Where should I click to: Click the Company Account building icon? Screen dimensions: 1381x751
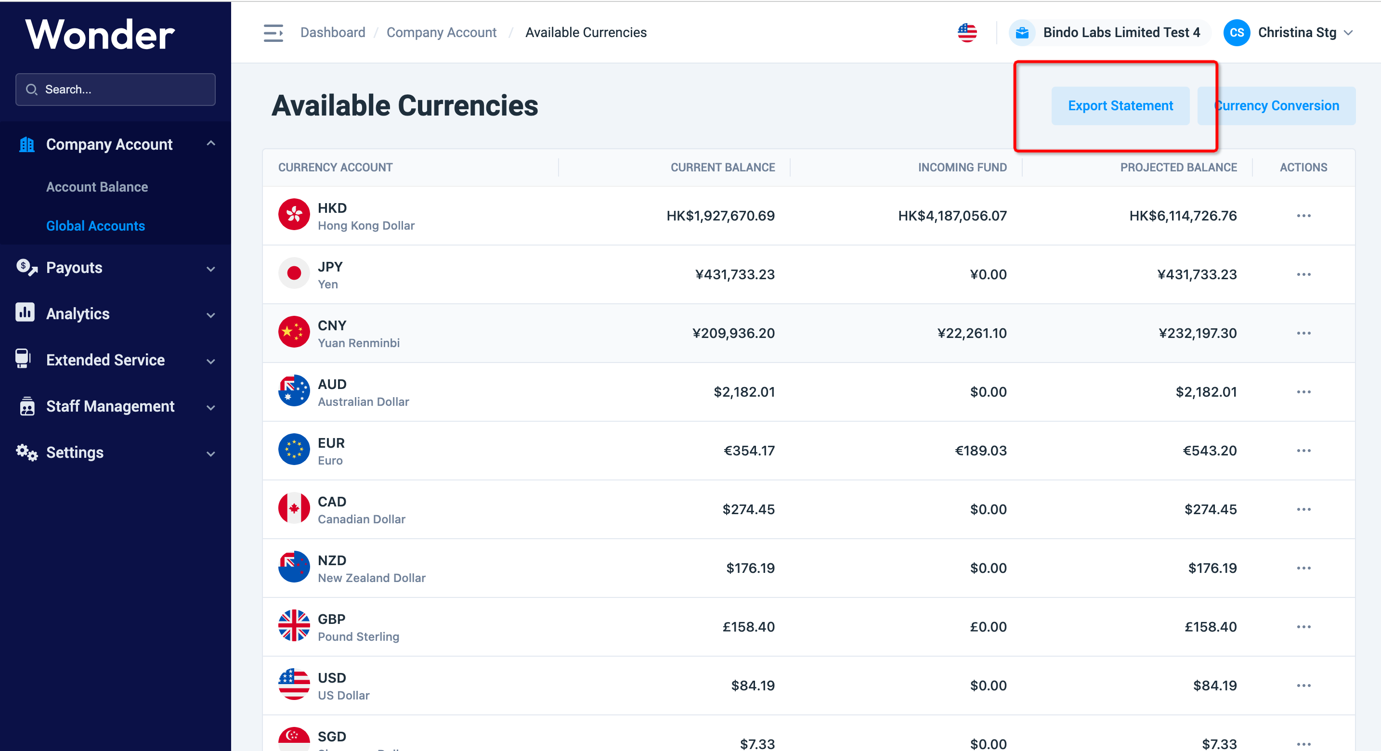click(x=26, y=144)
